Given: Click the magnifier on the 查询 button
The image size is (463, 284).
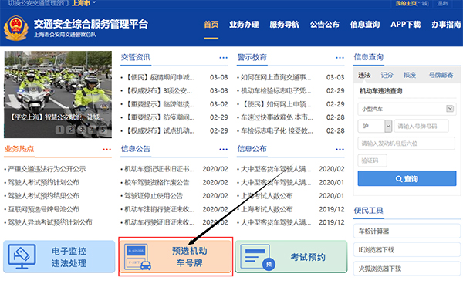Looking at the screenshot, I should pyautogui.click(x=399, y=179).
